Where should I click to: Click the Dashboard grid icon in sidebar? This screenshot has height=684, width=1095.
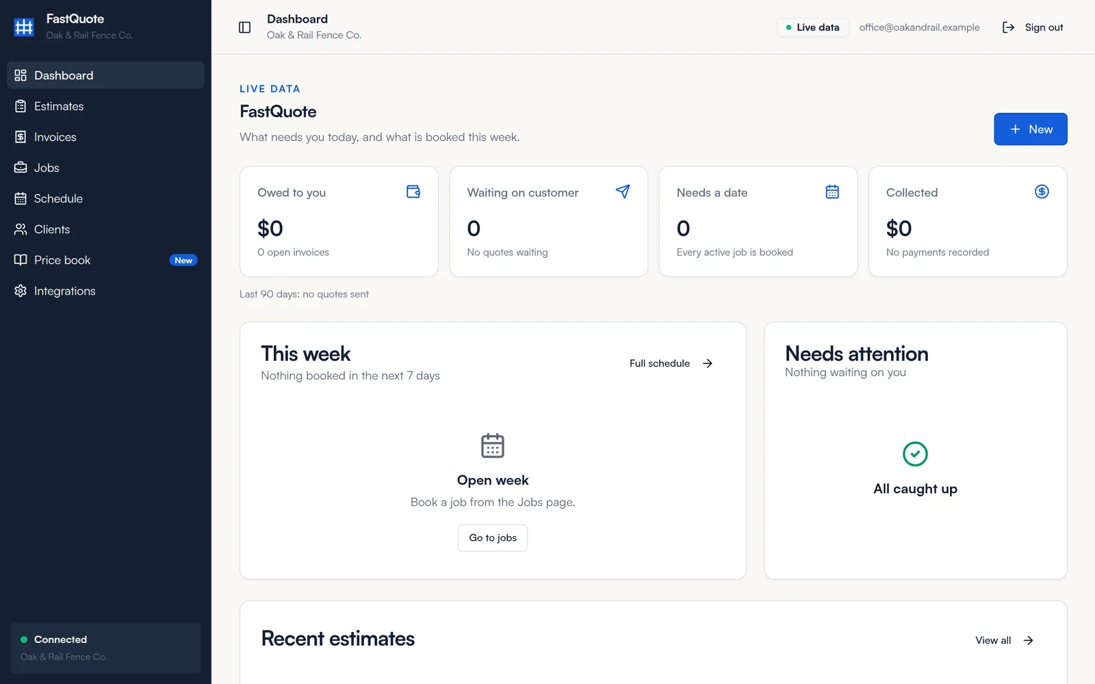coord(21,75)
